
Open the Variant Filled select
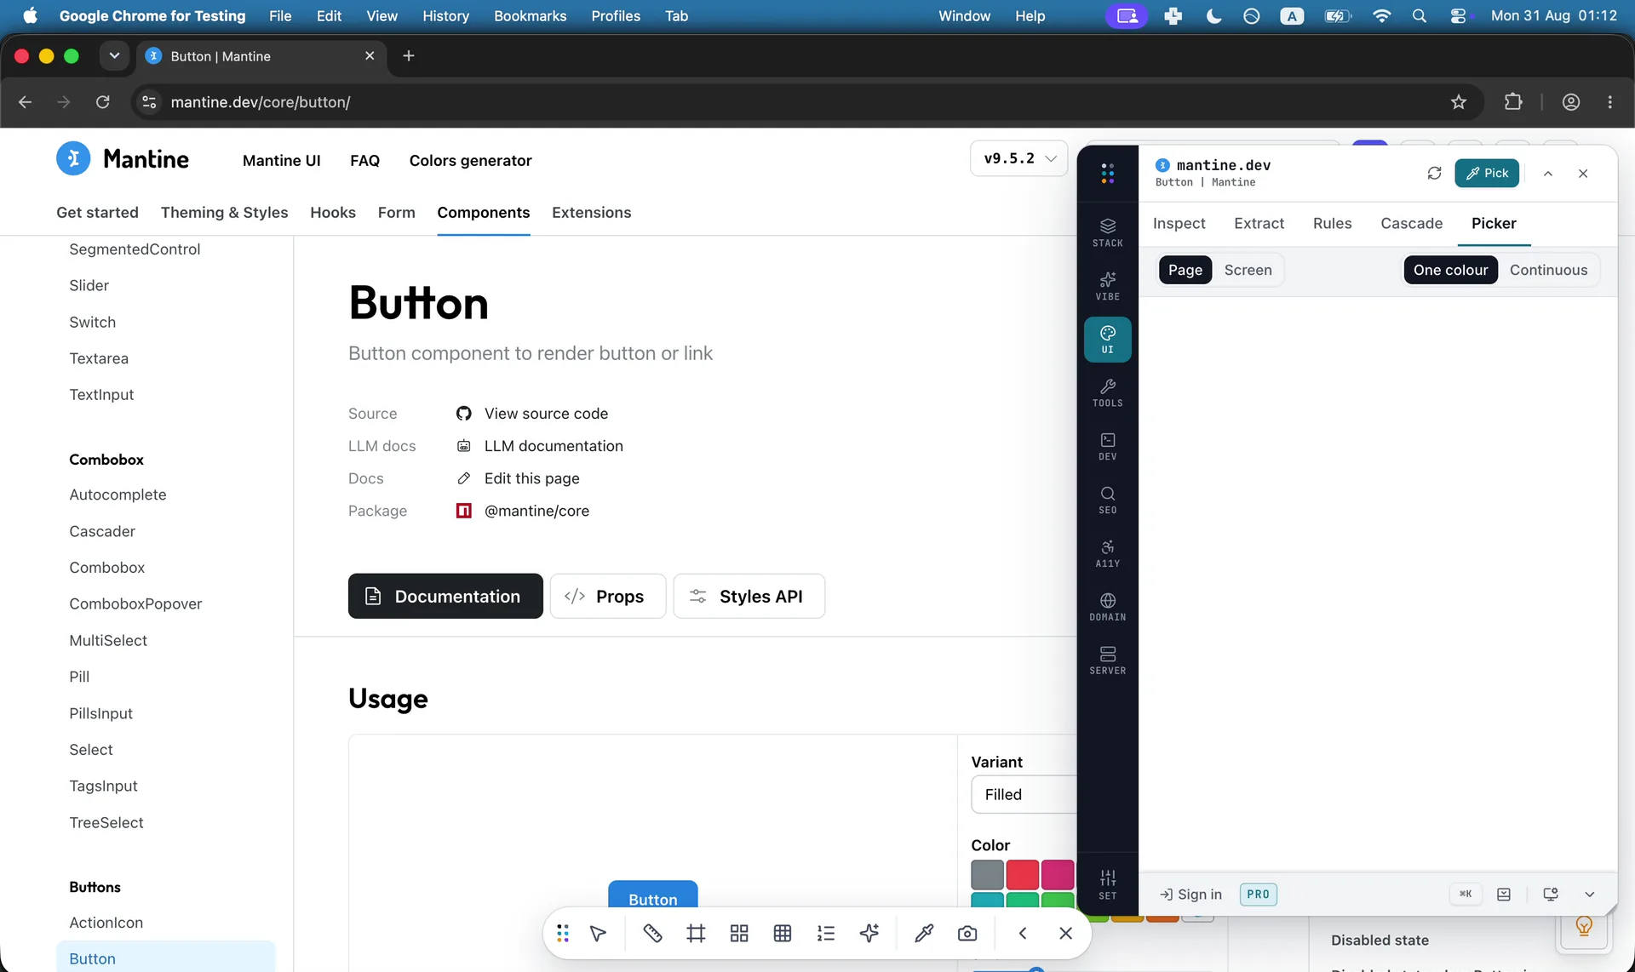pyautogui.click(x=1024, y=794)
